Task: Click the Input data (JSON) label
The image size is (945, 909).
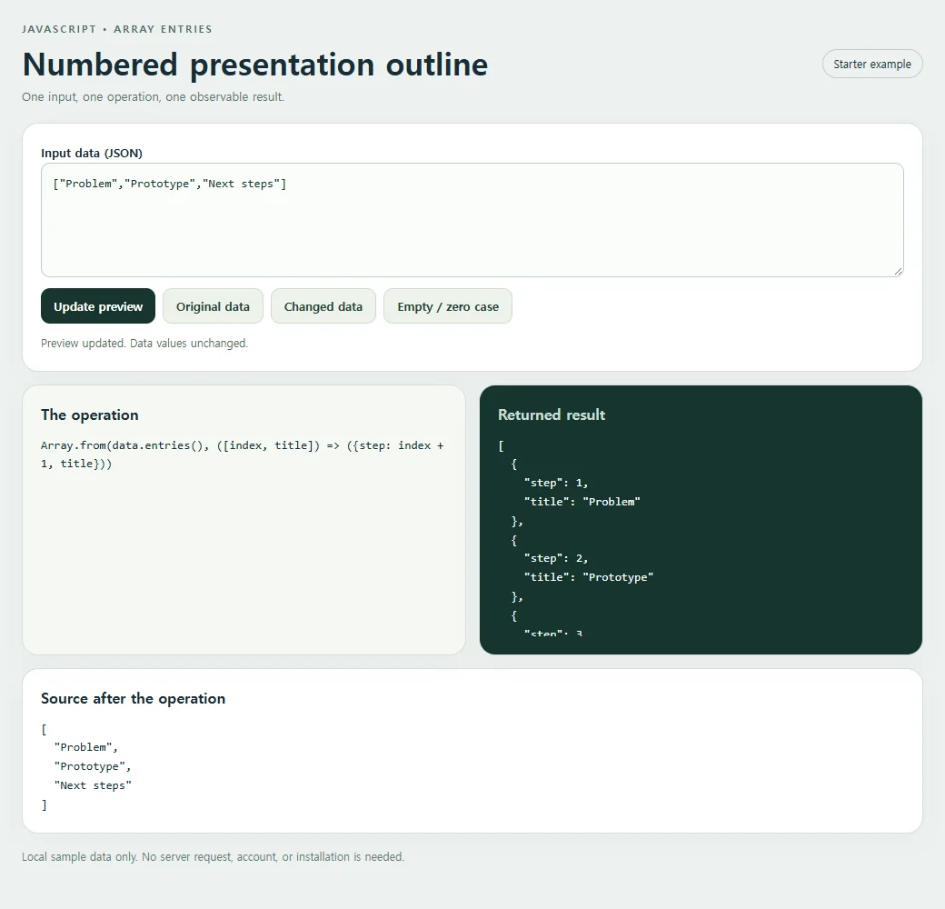Action: click(92, 153)
